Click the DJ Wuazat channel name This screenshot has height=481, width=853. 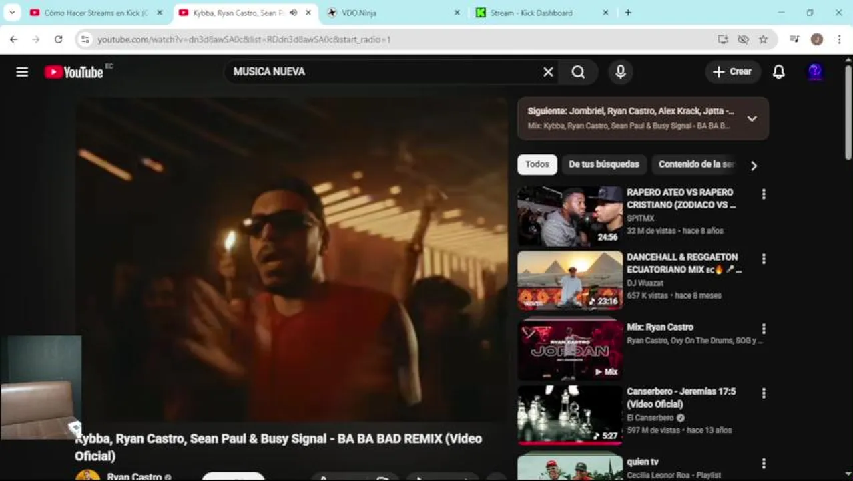(x=645, y=283)
